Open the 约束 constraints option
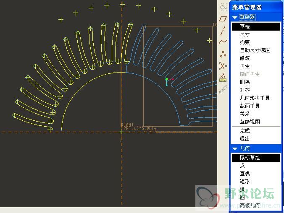 click(256, 42)
